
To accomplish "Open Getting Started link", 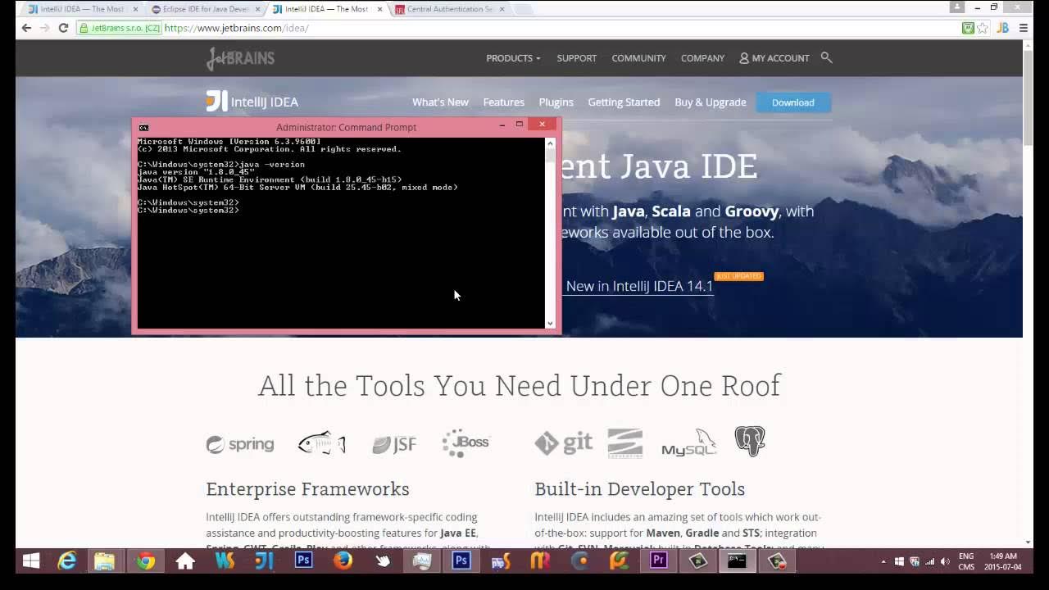I will click(624, 102).
